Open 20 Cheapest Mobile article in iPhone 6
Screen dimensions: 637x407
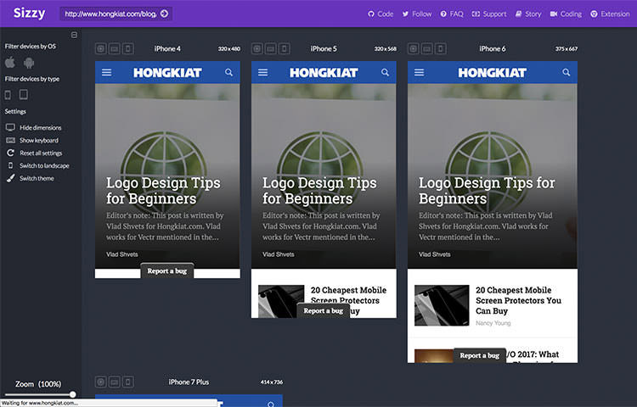pyautogui.click(x=518, y=300)
